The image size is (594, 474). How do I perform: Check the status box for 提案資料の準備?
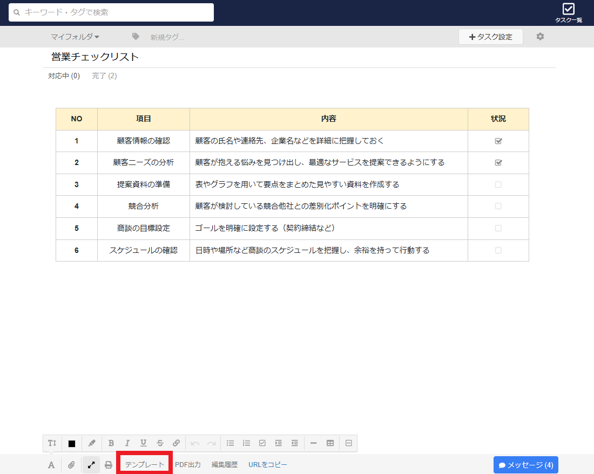click(x=498, y=184)
